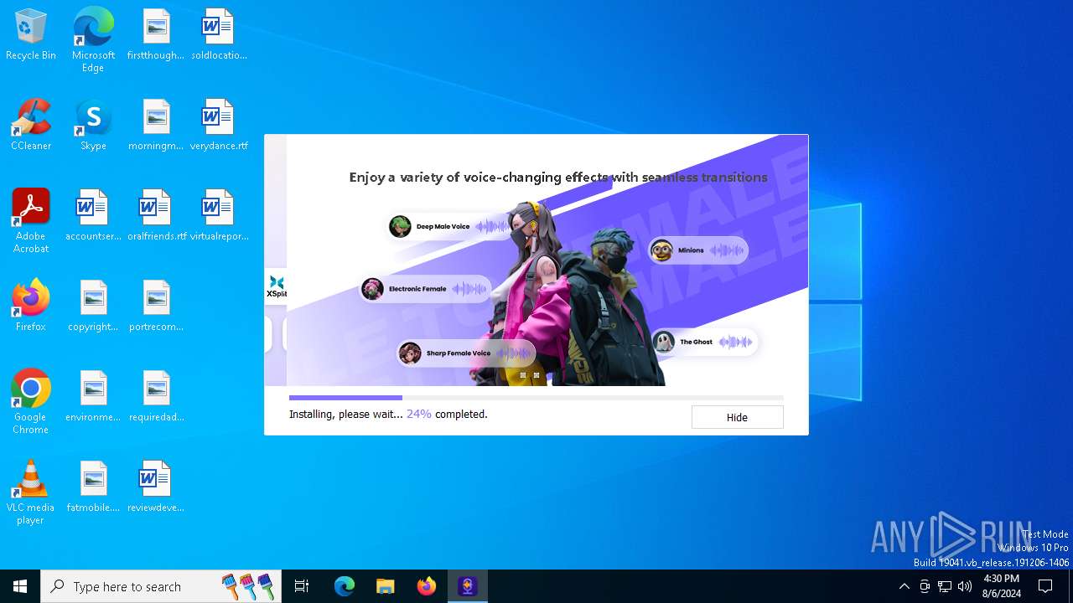Screen dimensions: 1073x603
Task: Click the installation progress bar
Action: pos(536,398)
